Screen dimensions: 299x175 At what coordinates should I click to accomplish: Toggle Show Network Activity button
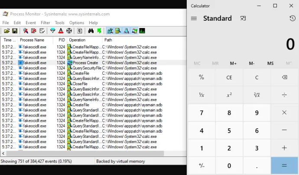tap(126, 31)
